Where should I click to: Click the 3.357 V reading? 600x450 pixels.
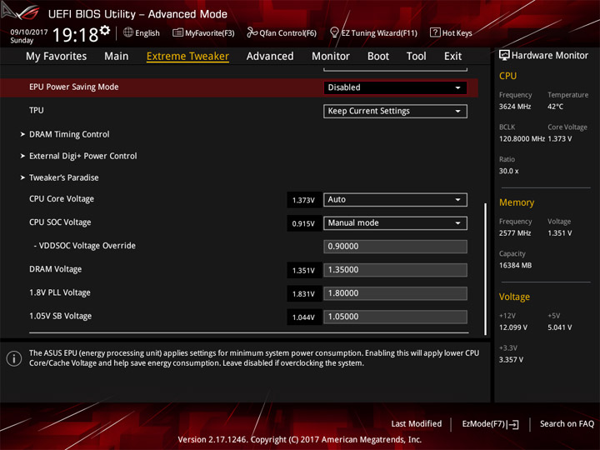[511, 360]
